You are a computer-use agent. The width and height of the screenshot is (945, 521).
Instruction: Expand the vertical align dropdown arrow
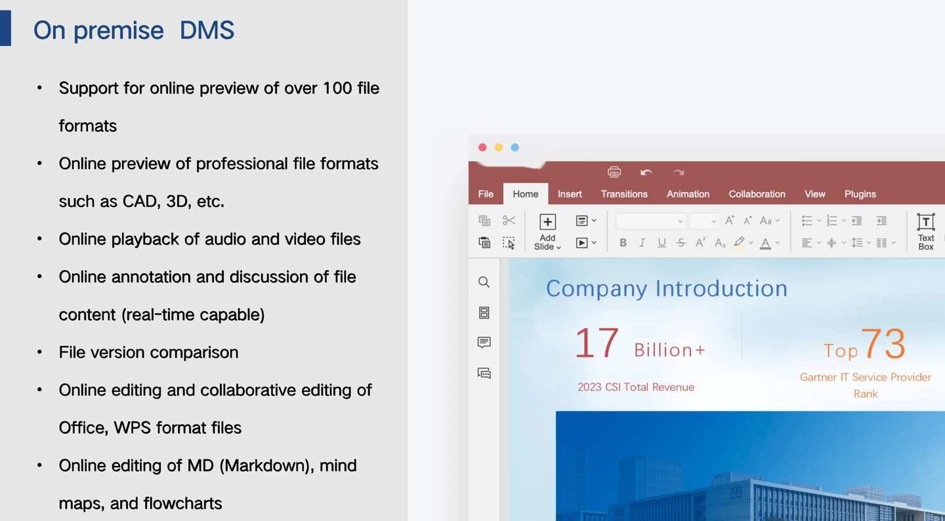844,243
